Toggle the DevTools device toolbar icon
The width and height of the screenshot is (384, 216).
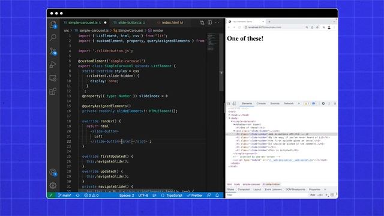[234, 104]
